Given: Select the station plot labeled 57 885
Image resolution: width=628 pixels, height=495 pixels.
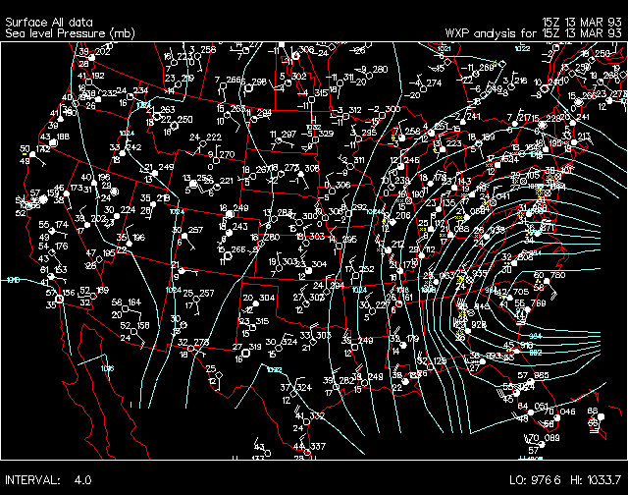Looking at the screenshot, I should (530, 382).
